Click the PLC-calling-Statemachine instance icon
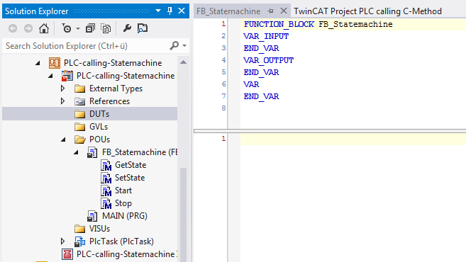Image resolution: width=466 pixels, height=262 pixels. 67,254
